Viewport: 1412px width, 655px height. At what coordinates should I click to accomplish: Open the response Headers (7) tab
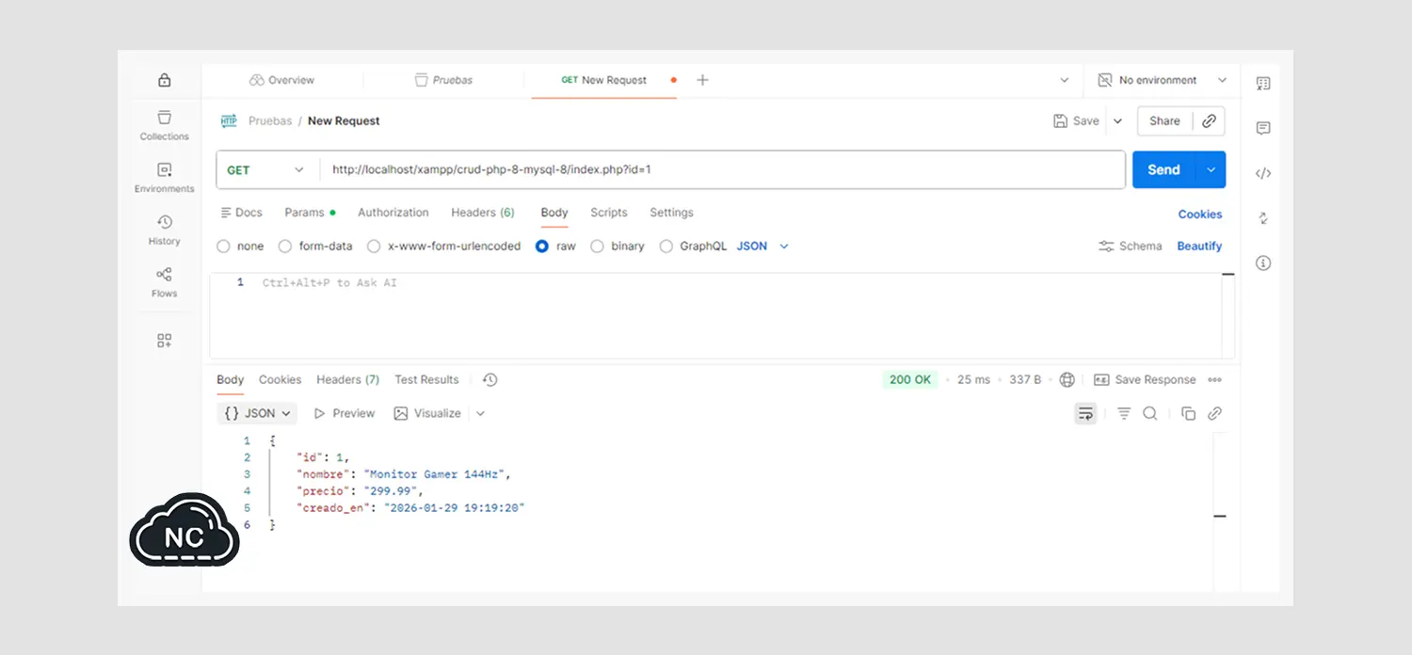click(x=347, y=380)
